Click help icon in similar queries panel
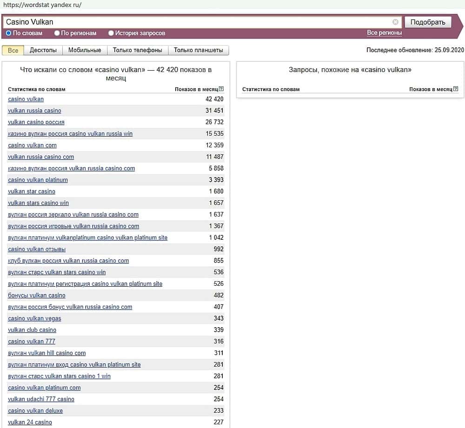This screenshot has width=465, height=428. (x=456, y=89)
